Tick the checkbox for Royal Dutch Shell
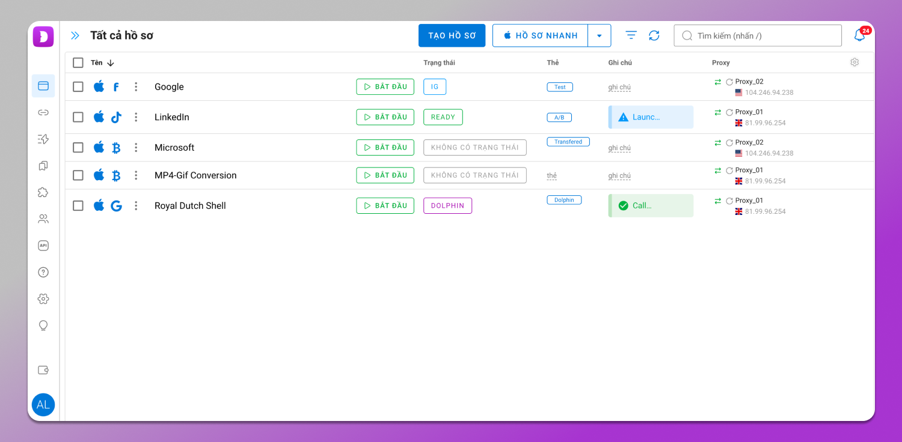 (78, 206)
